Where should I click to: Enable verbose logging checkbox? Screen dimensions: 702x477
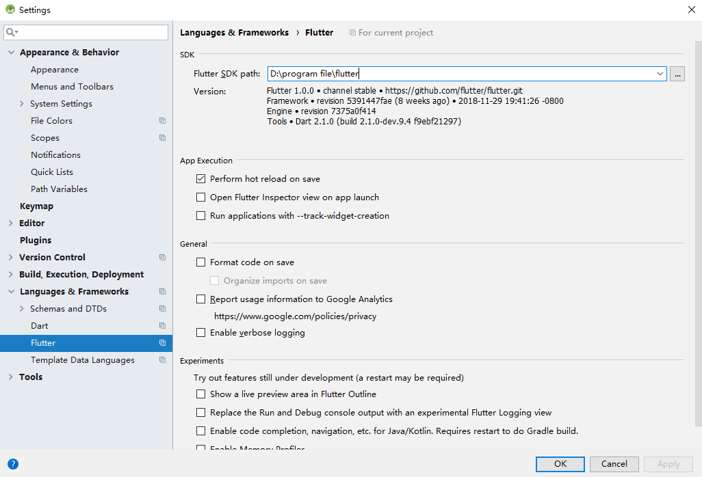200,333
